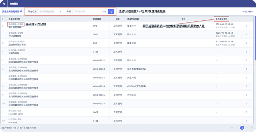
Task: Click the 狀態 column header
Action: coord(118,19)
